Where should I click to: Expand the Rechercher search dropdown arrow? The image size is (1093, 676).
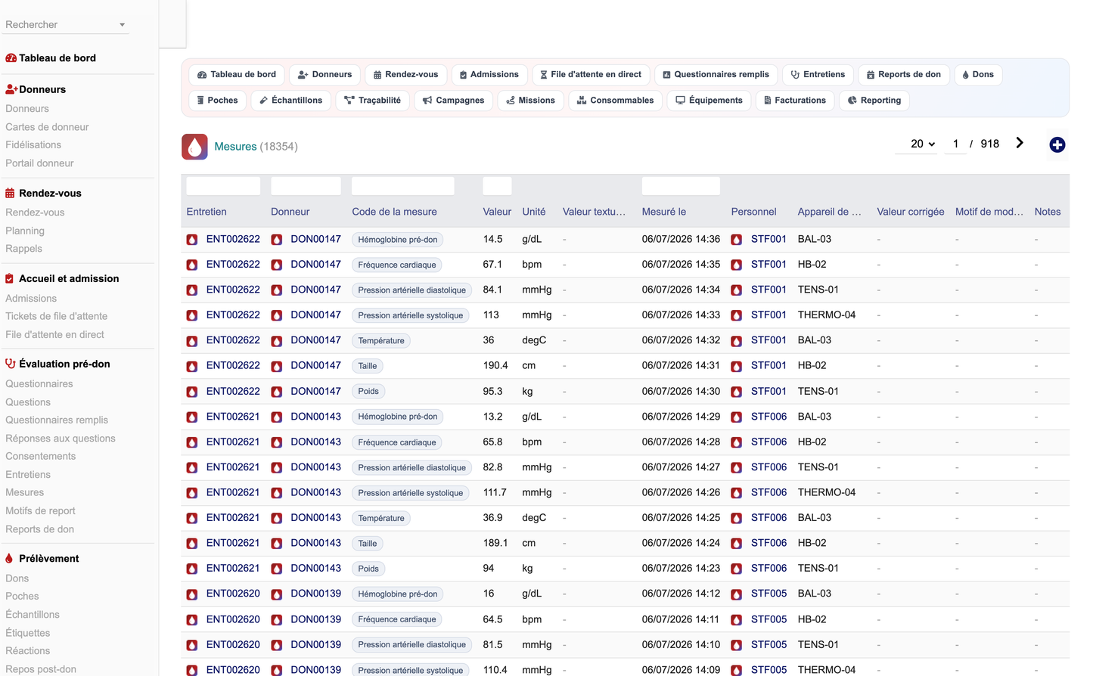click(x=122, y=25)
